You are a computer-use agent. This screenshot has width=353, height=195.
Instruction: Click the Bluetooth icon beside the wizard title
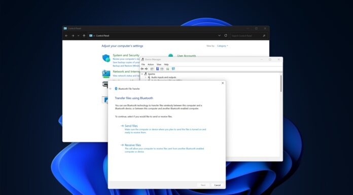(116, 89)
